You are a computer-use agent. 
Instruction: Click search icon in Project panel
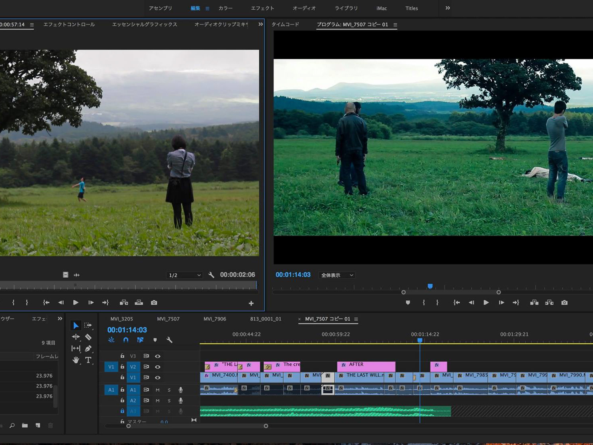tap(12, 425)
